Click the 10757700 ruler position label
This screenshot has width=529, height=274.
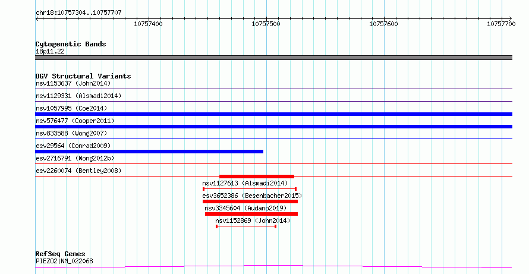click(x=501, y=24)
